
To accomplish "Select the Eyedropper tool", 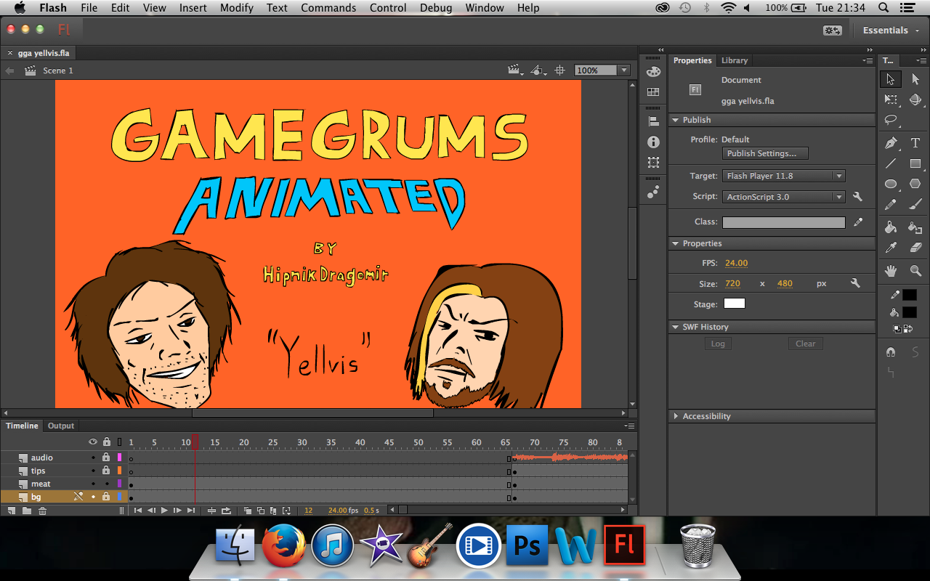I will tap(891, 248).
